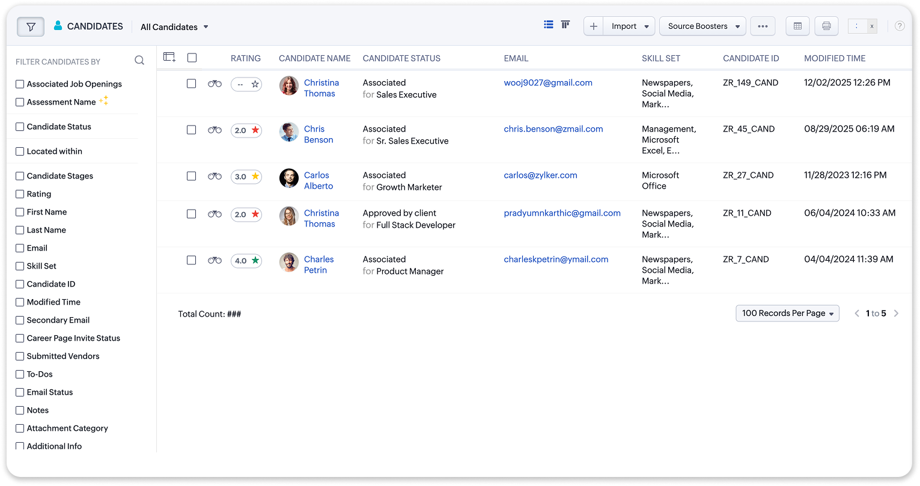Viewport: 920px width, 486px height.
Task: Click the search icon beside Filter Candidates By
Action: point(139,60)
